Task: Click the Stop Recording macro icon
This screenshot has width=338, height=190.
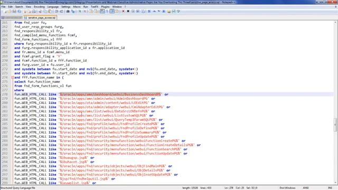Action: point(128,11)
